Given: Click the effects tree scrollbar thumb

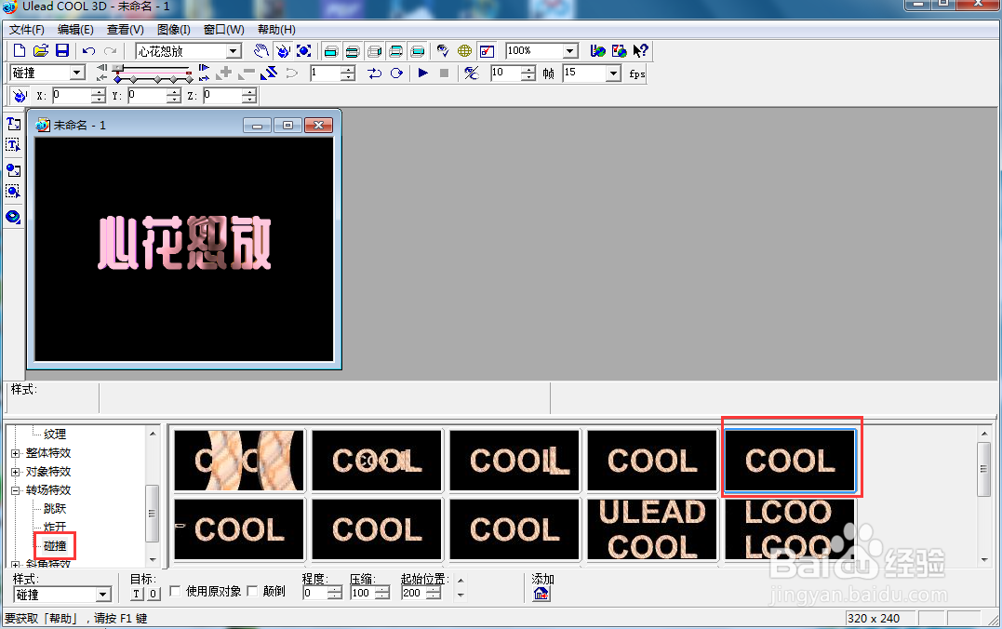Looking at the screenshot, I should (152, 514).
